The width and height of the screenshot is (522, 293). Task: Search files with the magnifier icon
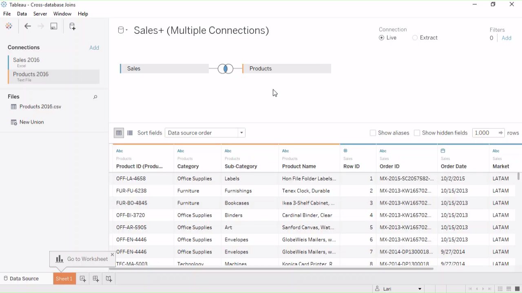point(95,97)
